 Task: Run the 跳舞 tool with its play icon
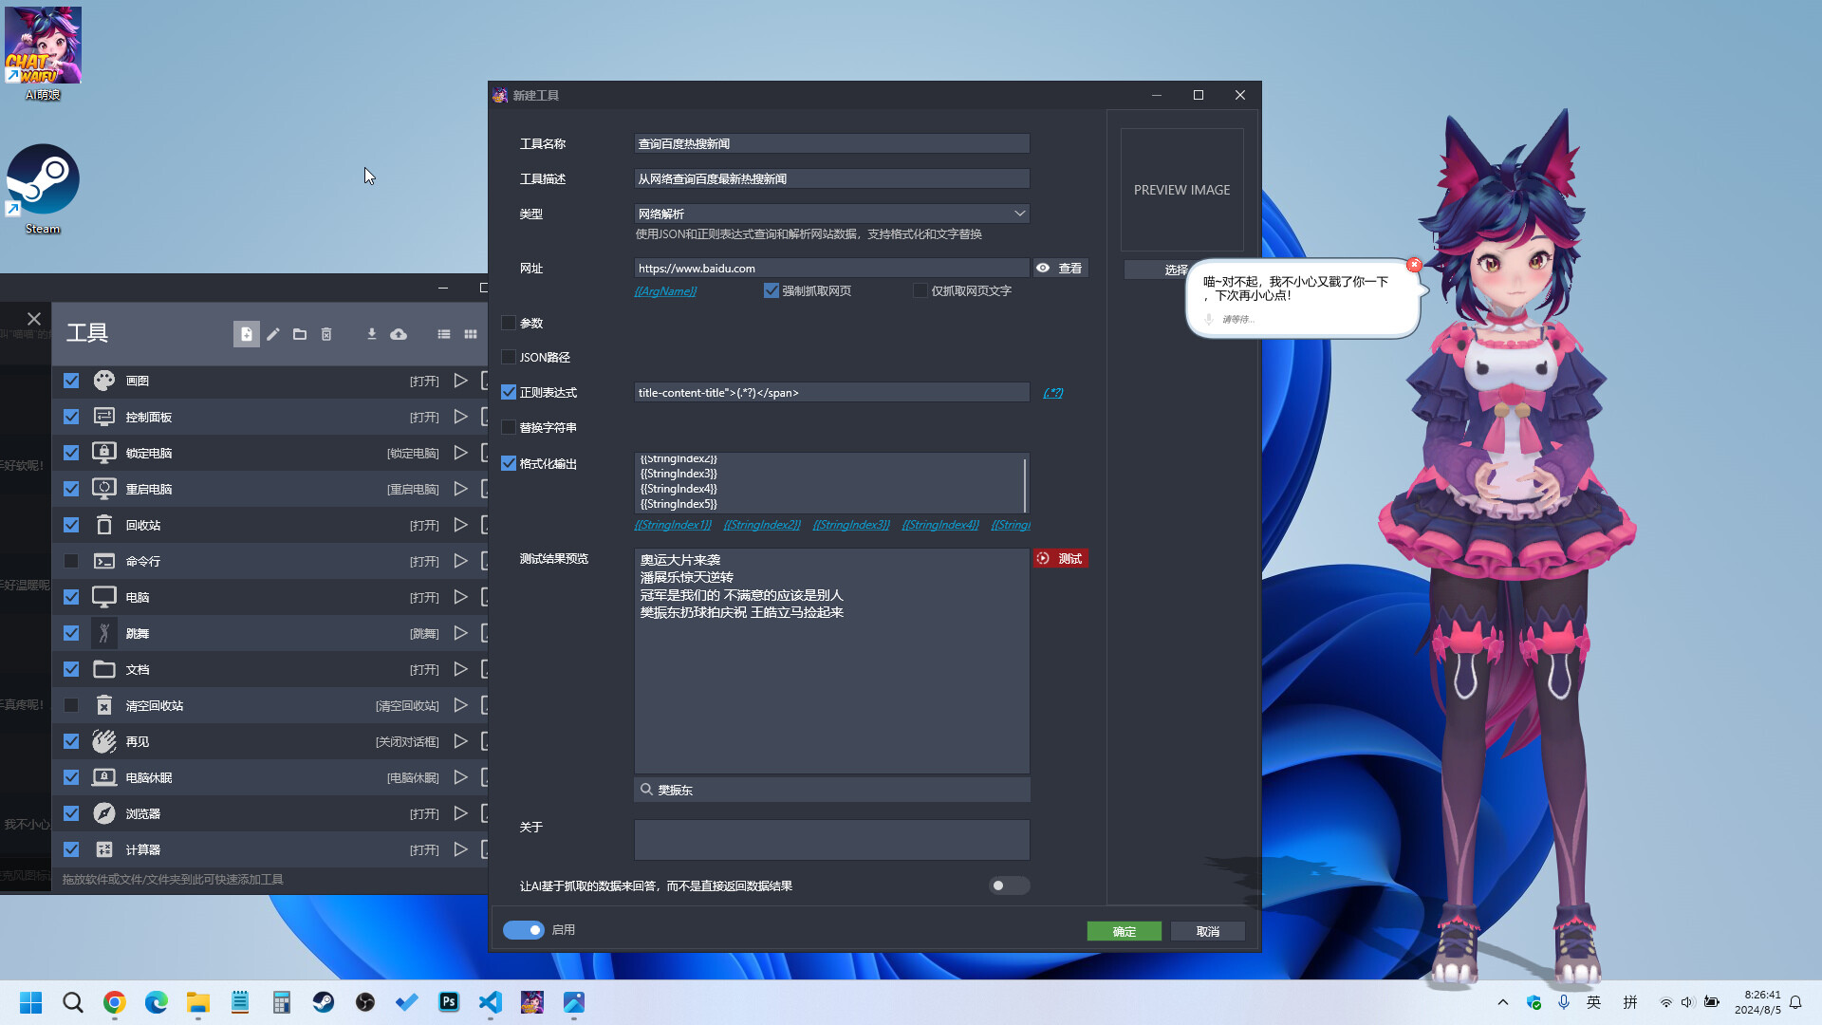[461, 633]
